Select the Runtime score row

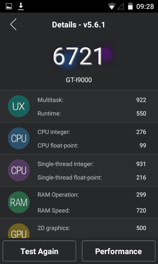point(92,114)
